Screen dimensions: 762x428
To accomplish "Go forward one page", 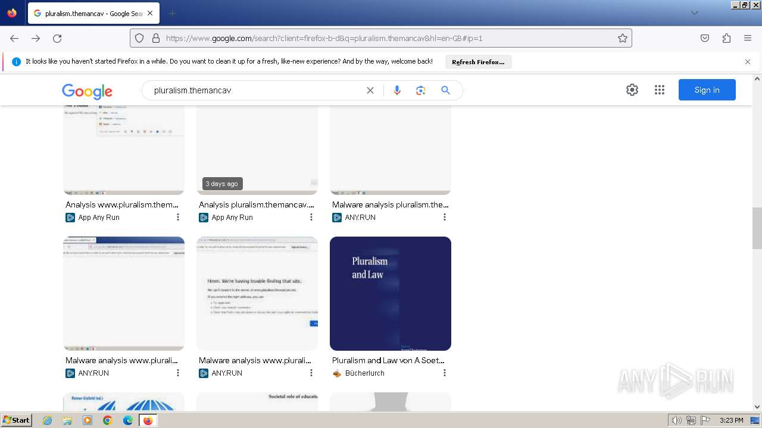I will tap(36, 38).
